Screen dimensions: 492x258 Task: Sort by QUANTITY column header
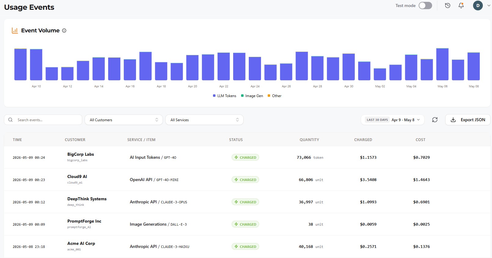tap(309, 140)
